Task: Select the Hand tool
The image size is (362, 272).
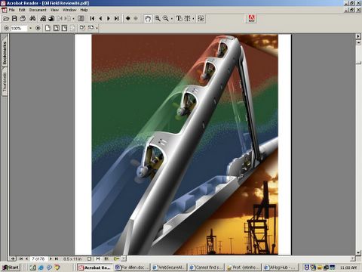Action: 148,18
